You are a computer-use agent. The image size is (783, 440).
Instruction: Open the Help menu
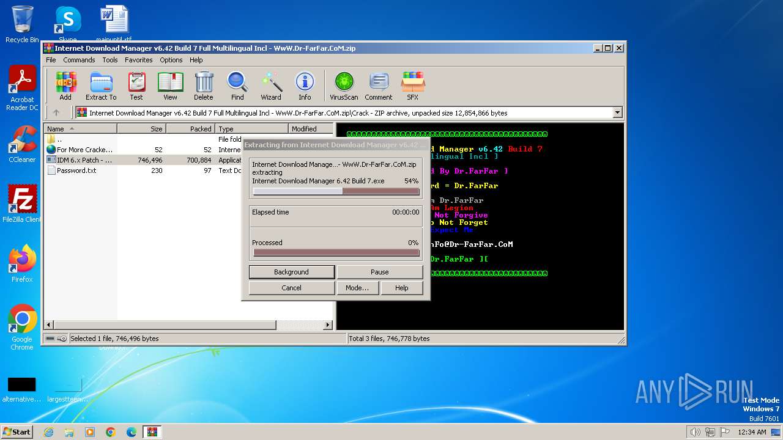(x=196, y=60)
